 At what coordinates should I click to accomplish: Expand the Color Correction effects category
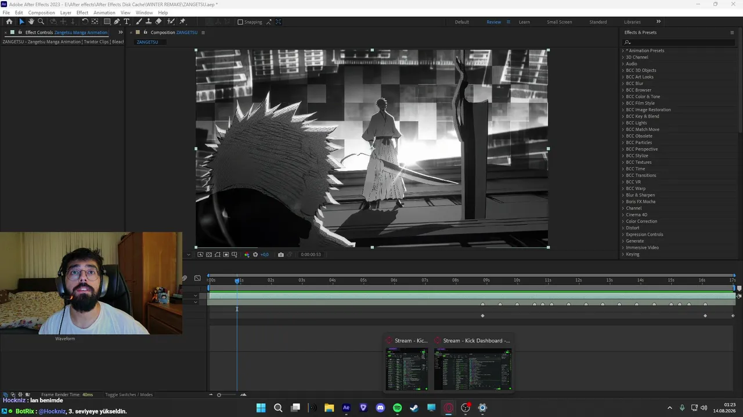click(623, 221)
